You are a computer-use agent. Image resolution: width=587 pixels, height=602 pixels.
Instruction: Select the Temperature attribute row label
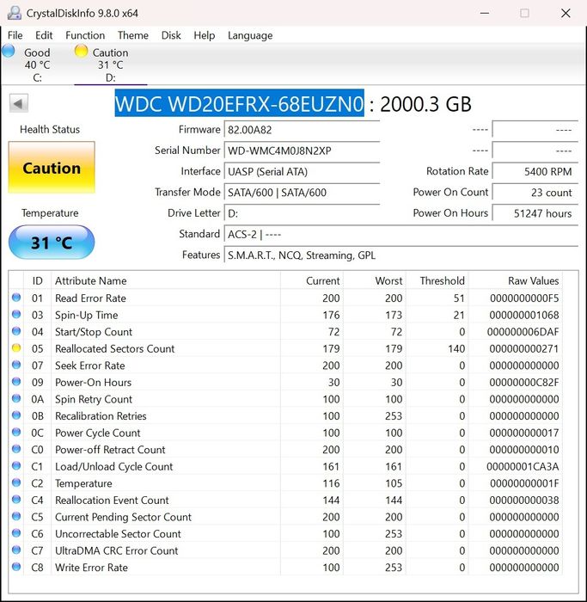[83, 483]
